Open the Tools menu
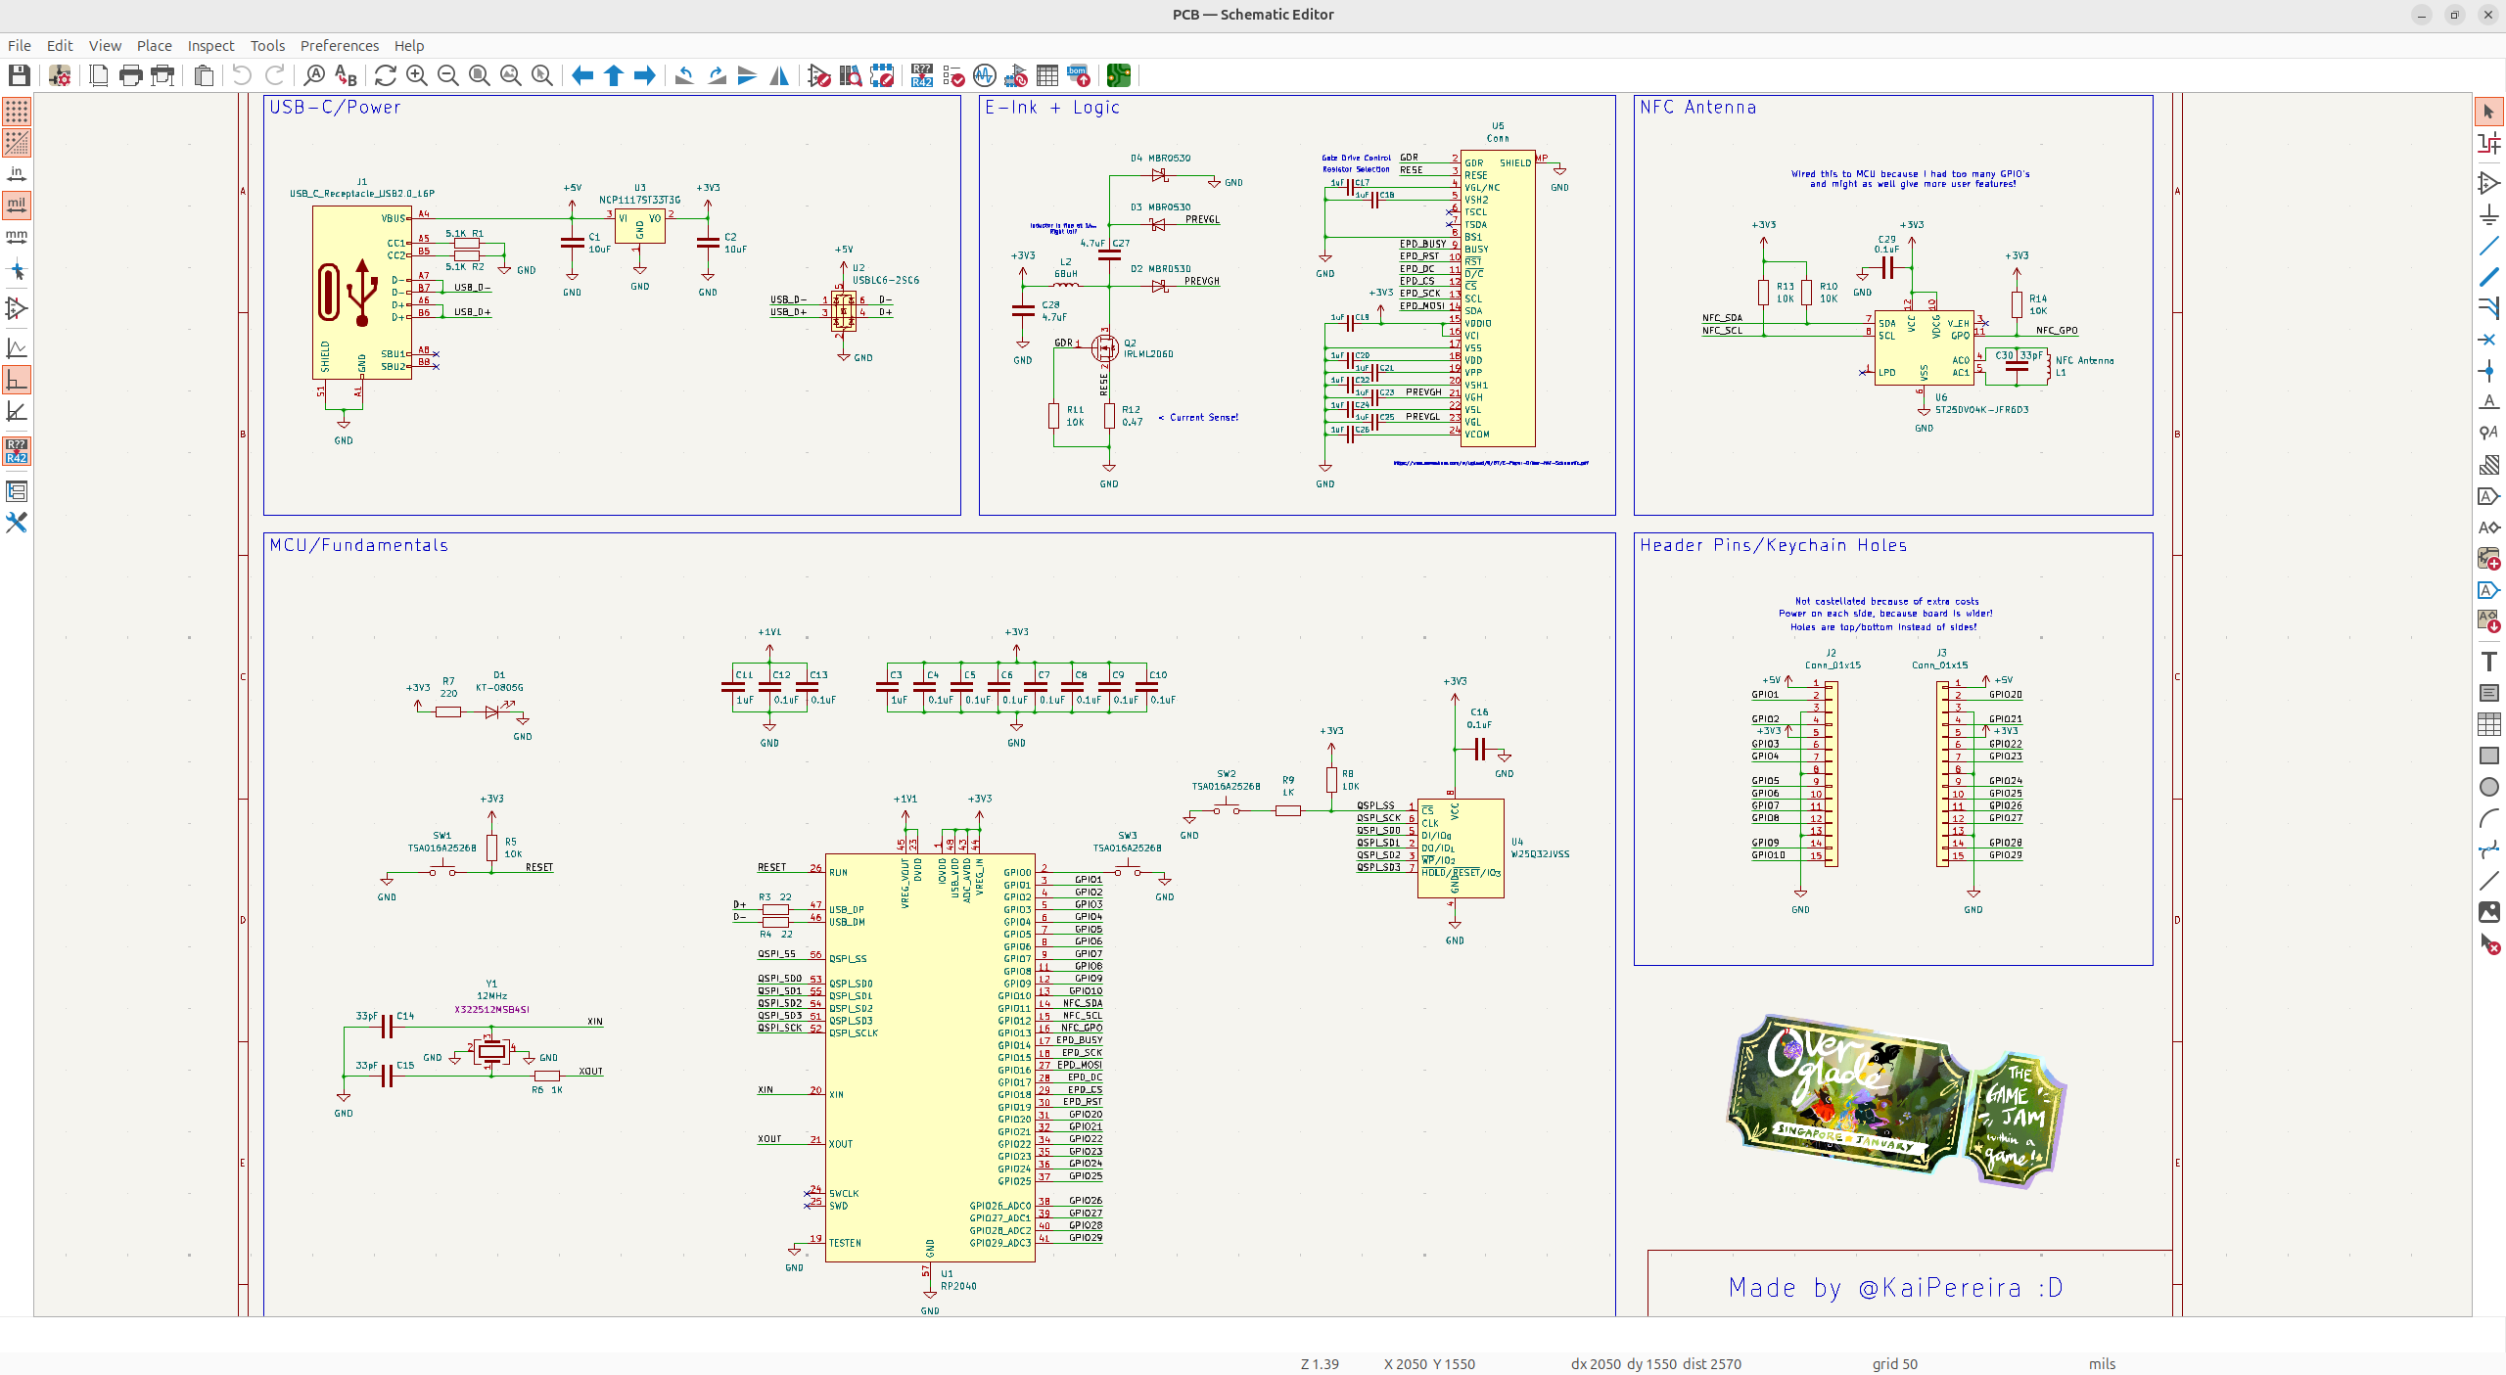2506x1375 pixels. click(x=267, y=46)
